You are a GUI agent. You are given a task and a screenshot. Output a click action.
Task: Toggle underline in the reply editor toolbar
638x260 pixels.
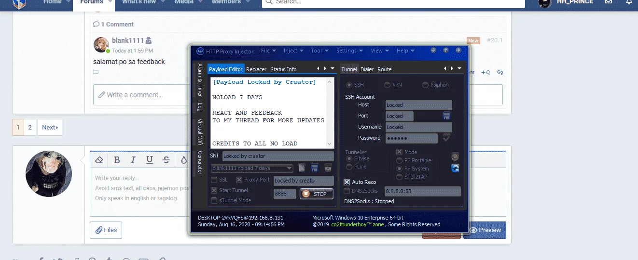(150, 160)
